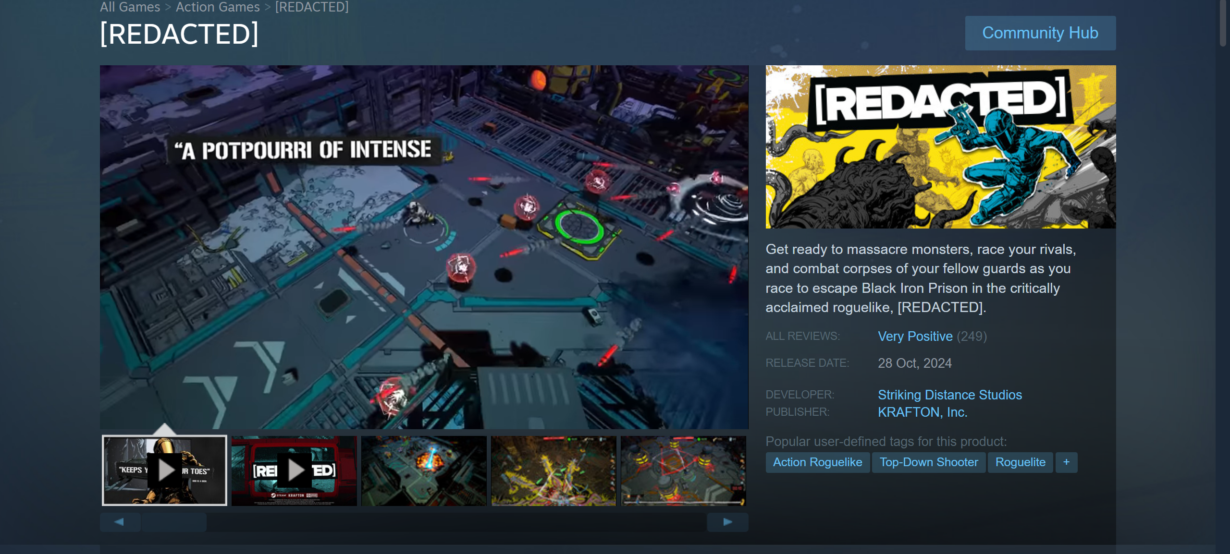Browse the Roguelite tag
Viewport: 1230px width, 554px height.
(x=1020, y=462)
